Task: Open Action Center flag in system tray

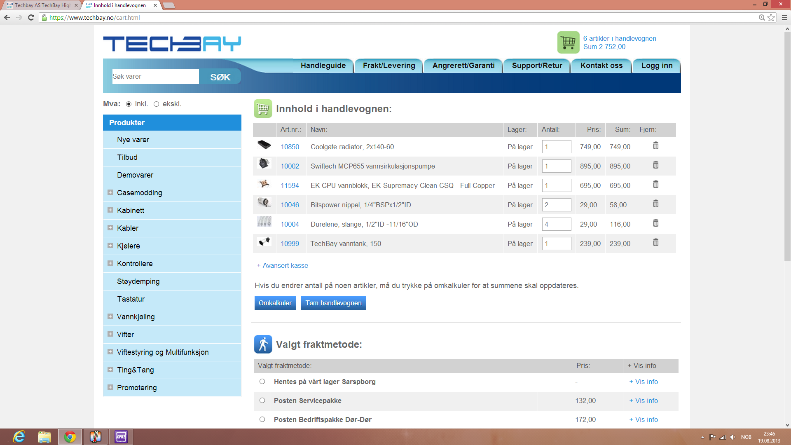Action: click(x=712, y=437)
